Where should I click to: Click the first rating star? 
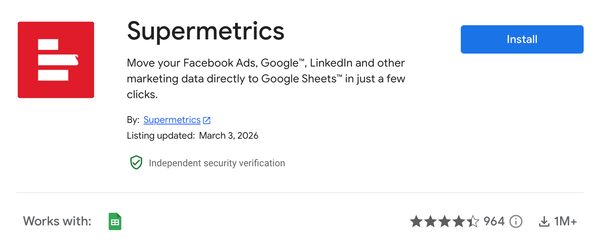point(416,222)
